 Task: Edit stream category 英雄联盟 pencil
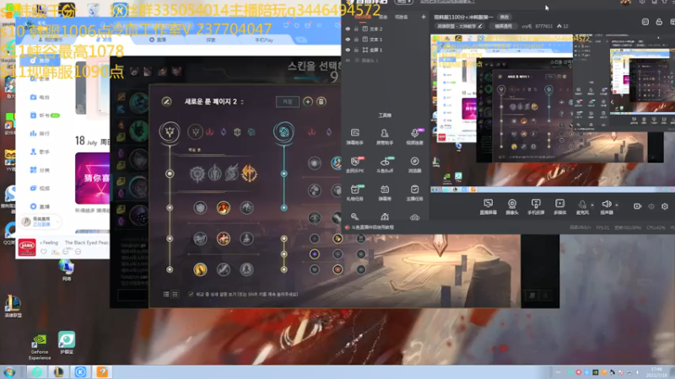point(480,26)
